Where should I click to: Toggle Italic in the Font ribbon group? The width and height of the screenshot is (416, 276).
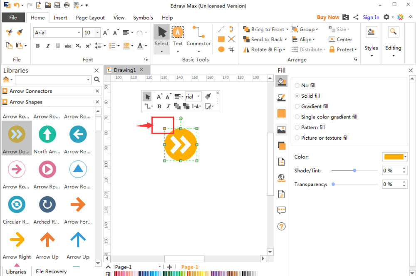(48, 46)
